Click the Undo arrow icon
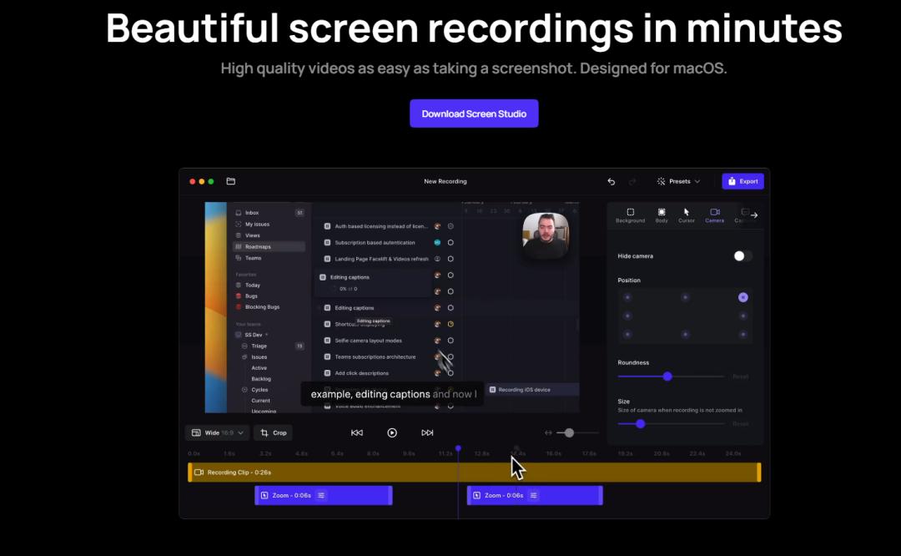 pyautogui.click(x=610, y=181)
